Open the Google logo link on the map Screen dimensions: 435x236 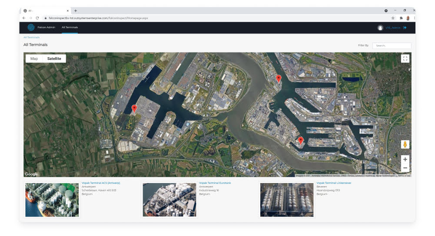click(31, 174)
